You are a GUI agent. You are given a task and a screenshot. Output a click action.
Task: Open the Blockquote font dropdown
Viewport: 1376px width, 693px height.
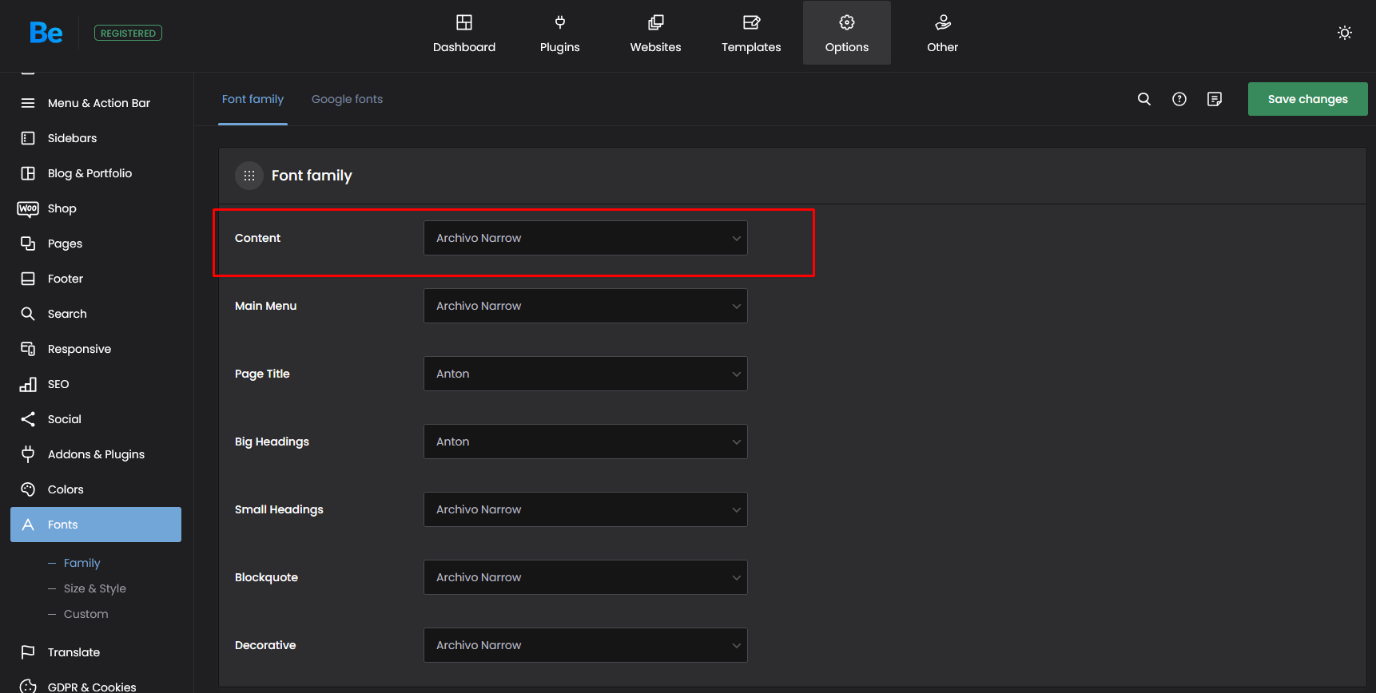coord(586,577)
